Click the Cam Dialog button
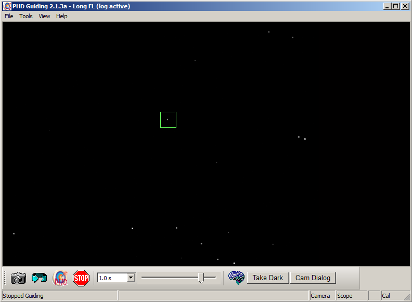The width and height of the screenshot is (412, 302). 313,278
